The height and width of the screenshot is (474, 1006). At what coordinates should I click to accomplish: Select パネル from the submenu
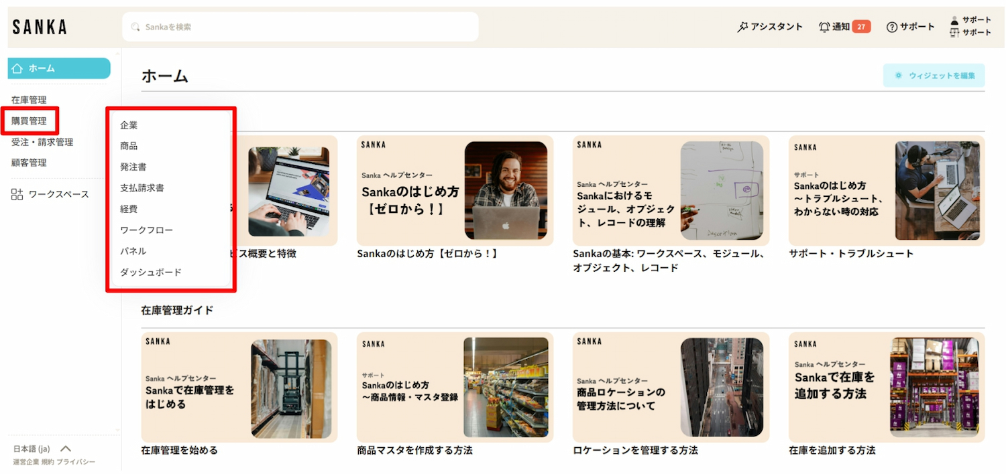tap(133, 251)
